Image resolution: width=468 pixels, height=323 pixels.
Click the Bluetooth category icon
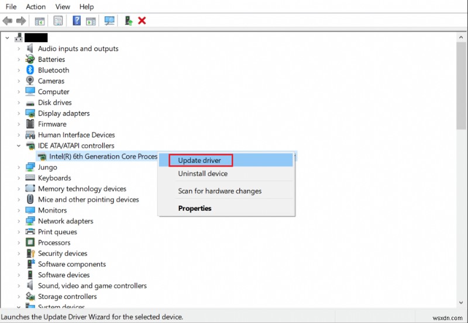(30, 70)
